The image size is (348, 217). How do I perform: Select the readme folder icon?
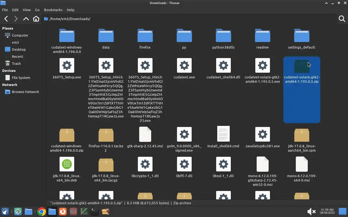click(262, 36)
